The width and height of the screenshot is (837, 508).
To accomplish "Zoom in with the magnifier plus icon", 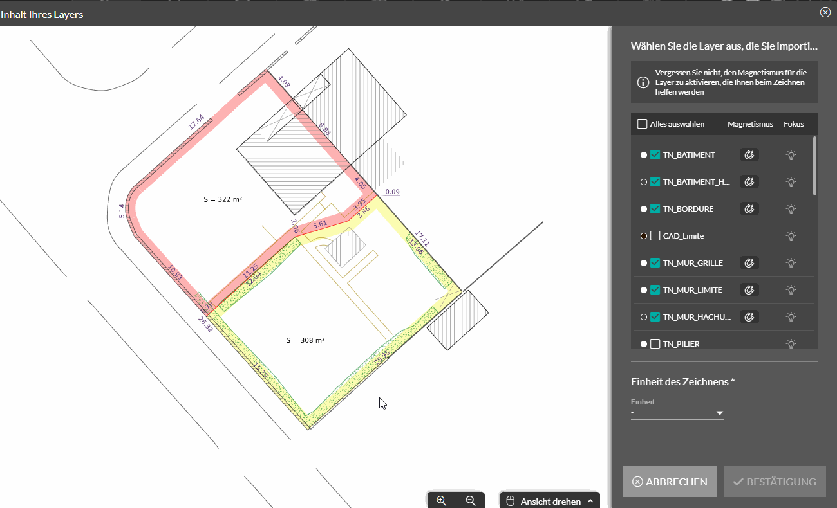I will (x=442, y=501).
